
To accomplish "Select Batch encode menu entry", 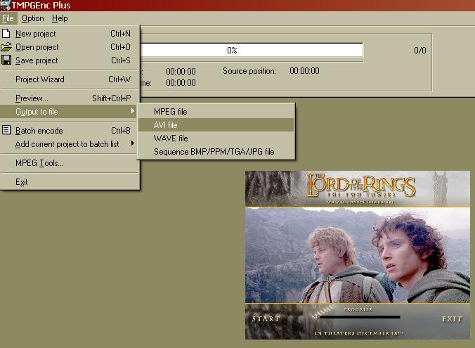I will coord(70,131).
